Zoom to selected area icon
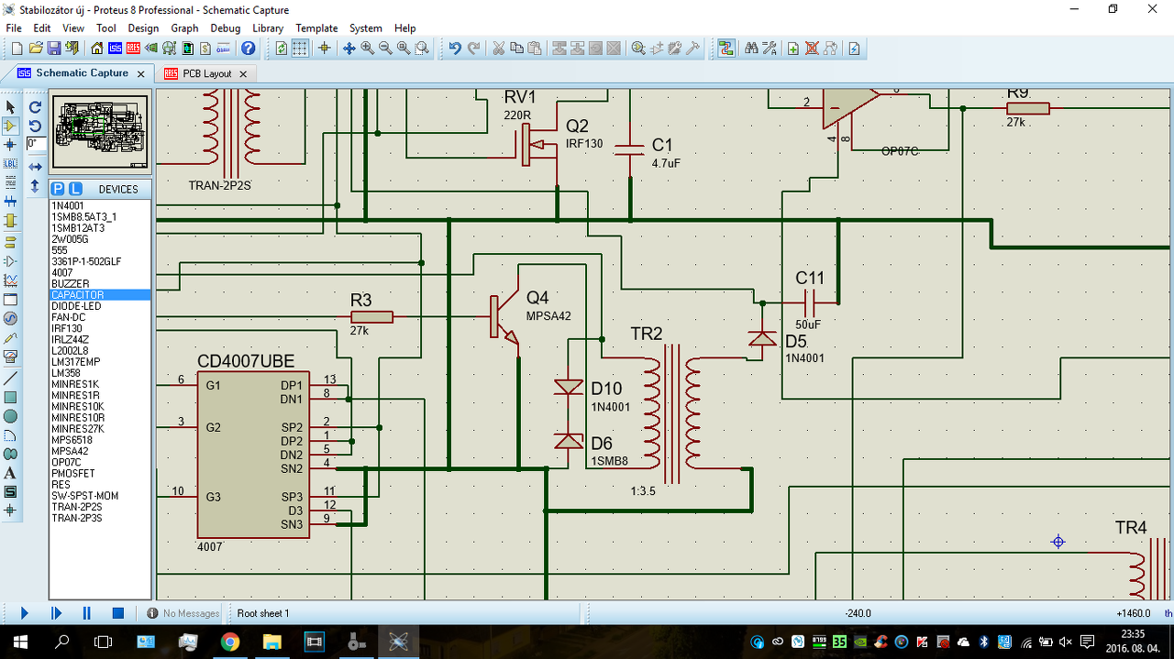This screenshot has width=1174, height=659. tap(422, 49)
